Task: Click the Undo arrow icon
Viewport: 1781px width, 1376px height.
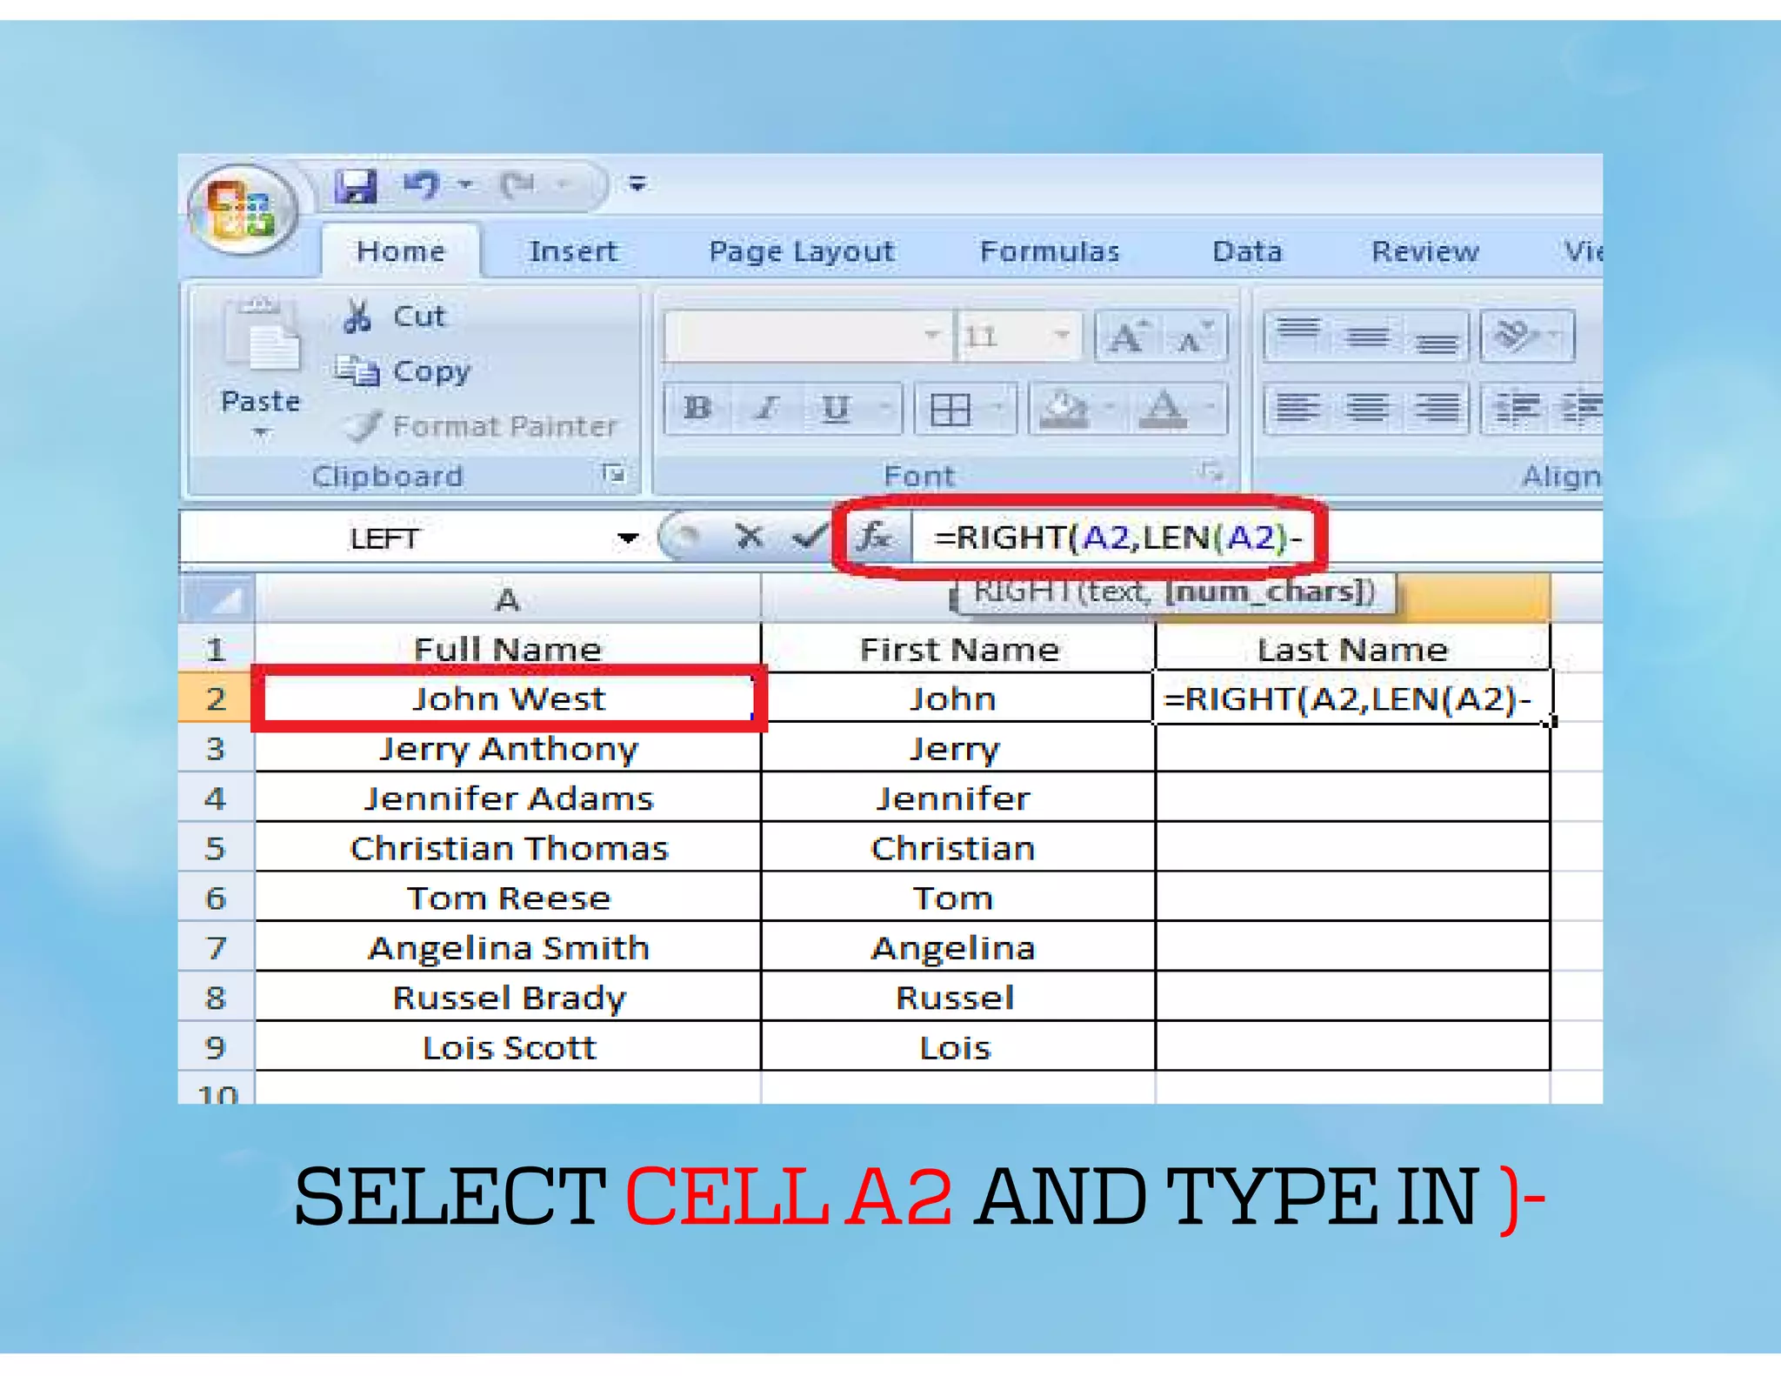Action: [422, 184]
